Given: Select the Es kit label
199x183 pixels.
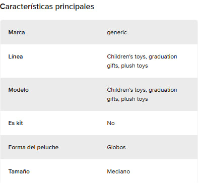Looking at the screenshot, I should click(x=16, y=123).
